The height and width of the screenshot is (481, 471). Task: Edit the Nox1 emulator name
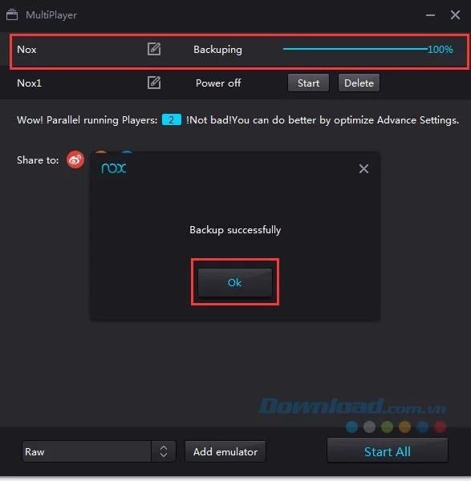[x=154, y=83]
